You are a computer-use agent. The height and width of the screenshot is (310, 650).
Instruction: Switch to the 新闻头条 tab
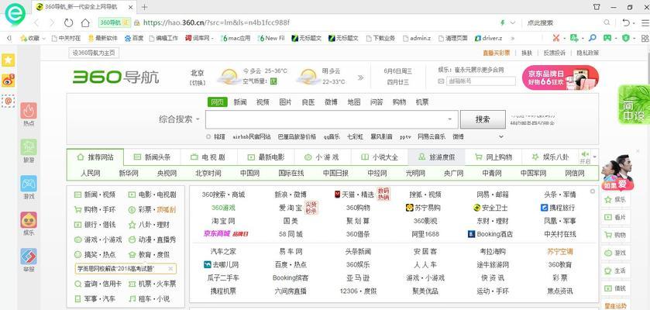pos(152,157)
